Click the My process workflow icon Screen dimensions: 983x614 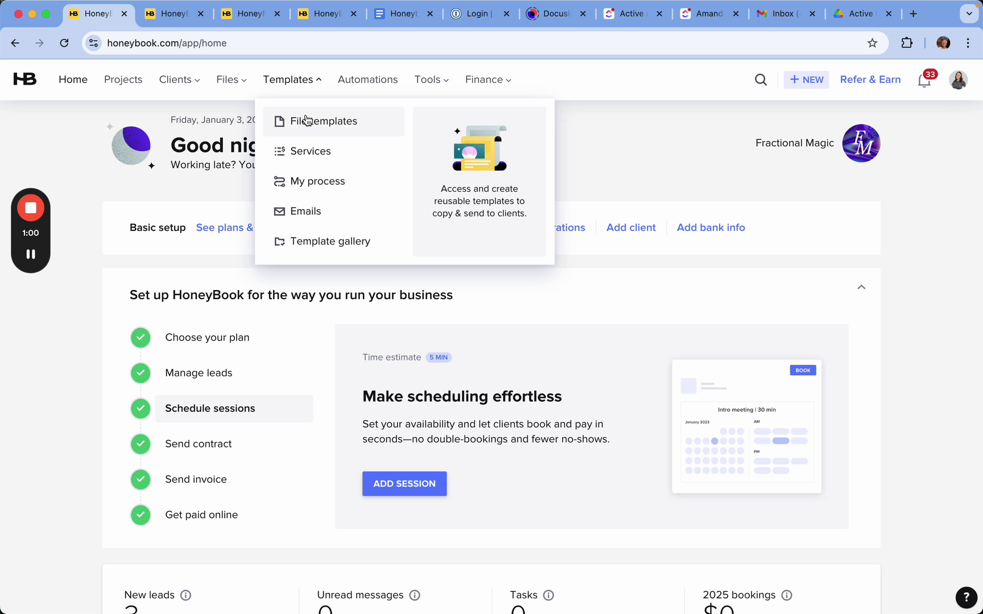279,181
